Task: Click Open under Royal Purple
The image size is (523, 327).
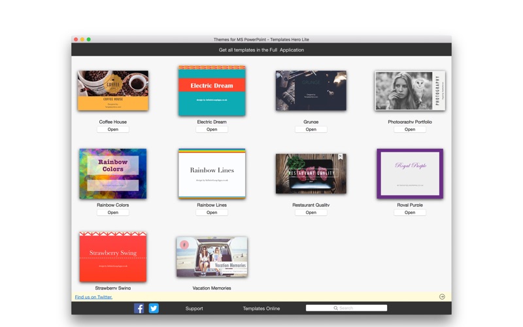Action: coord(410,212)
